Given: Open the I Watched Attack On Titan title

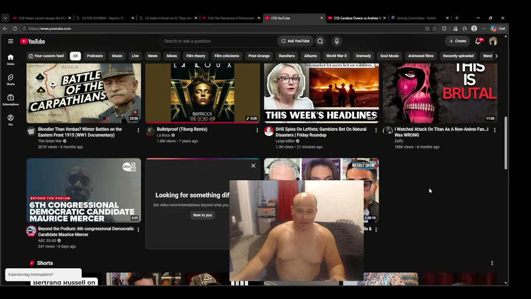Looking at the screenshot, I should pyautogui.click(x=441, y=132).
